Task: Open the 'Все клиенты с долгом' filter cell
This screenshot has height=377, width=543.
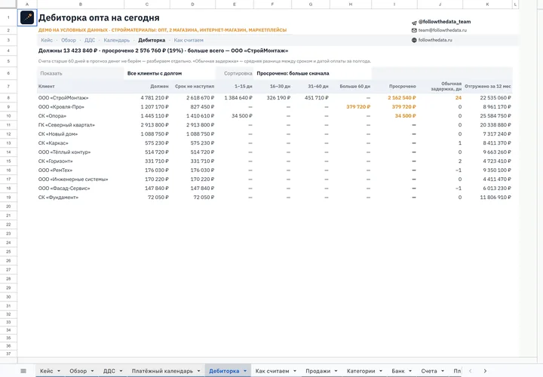Action: tap(170, 73)
